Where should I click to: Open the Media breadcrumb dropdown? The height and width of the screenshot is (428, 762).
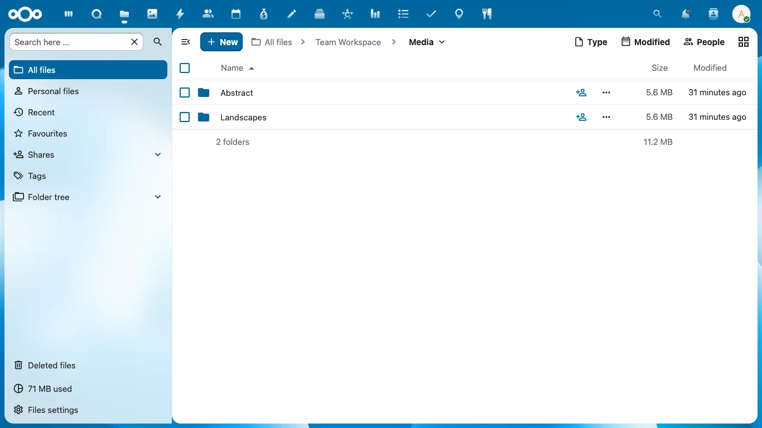point(427,42)
